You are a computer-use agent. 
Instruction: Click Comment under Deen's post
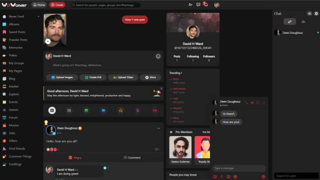coord(132,158)
